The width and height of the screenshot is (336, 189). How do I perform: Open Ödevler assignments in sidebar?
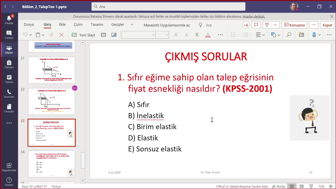tap(9, 64)
